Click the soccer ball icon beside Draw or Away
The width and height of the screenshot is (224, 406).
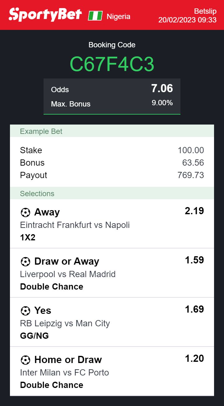(25, 262)
